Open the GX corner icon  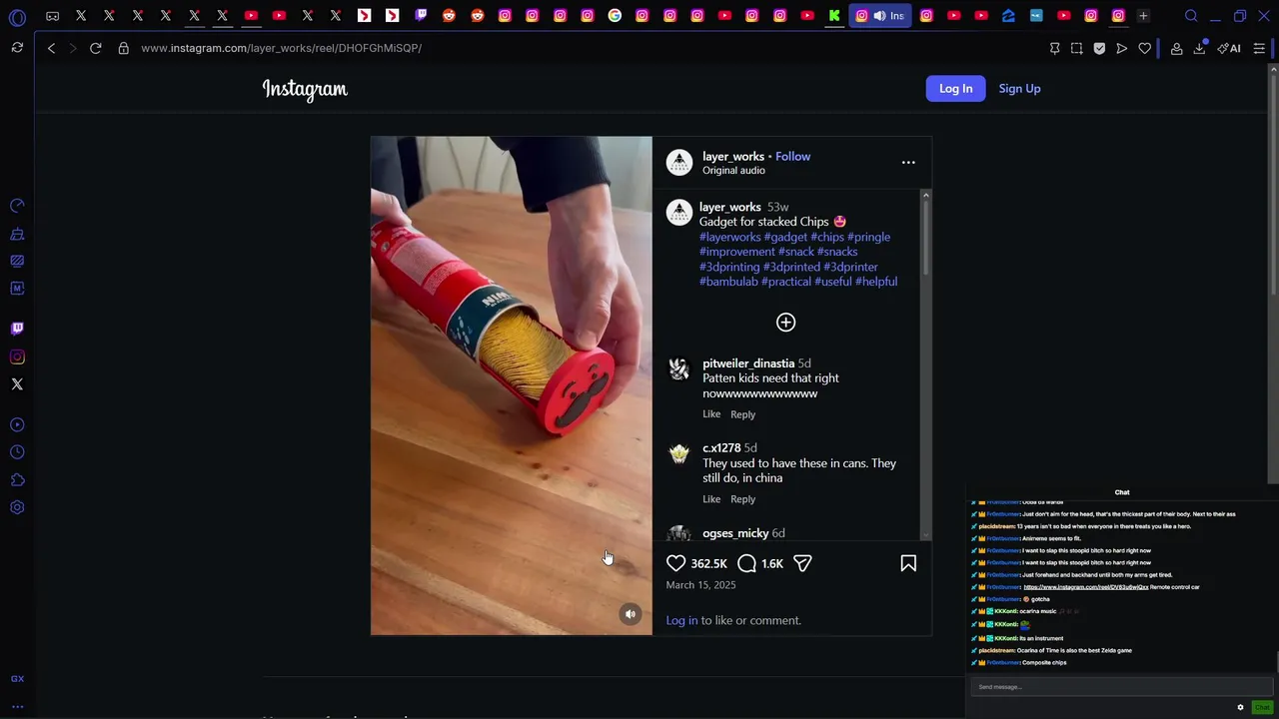(17, 679)
